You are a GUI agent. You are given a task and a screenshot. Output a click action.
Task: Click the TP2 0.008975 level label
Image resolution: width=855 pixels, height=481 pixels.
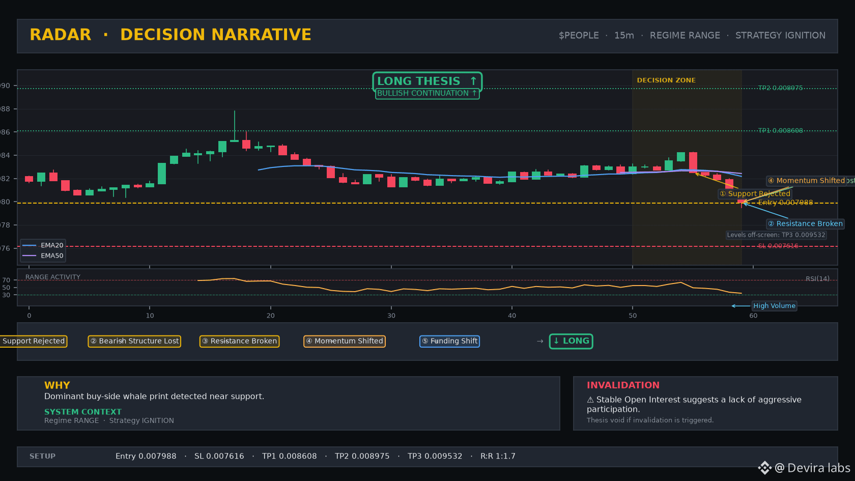click(x=780, y=88)
